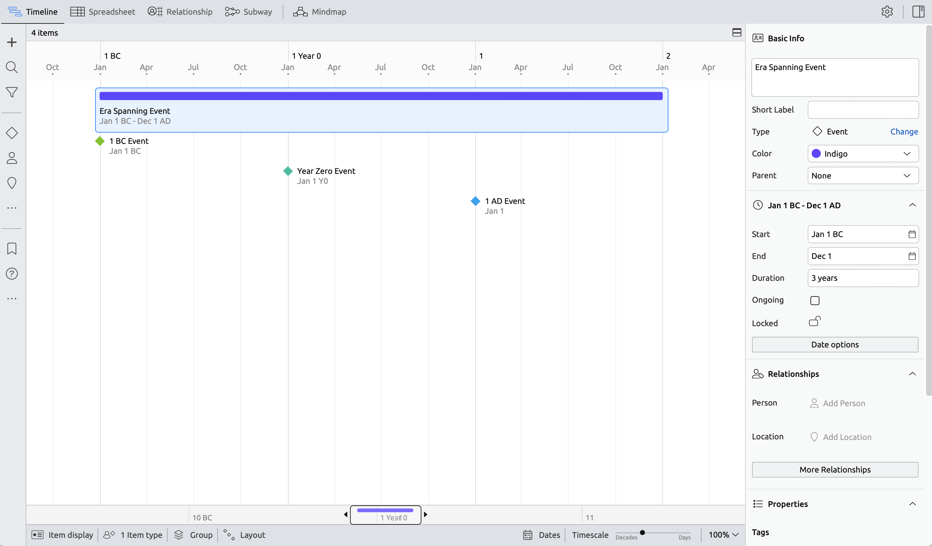Click the Change type link
The image size is (932, 546).
[x=904, y=132]
